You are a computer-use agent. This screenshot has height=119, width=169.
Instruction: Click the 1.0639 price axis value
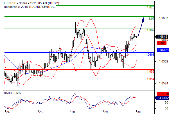(163, 40)
